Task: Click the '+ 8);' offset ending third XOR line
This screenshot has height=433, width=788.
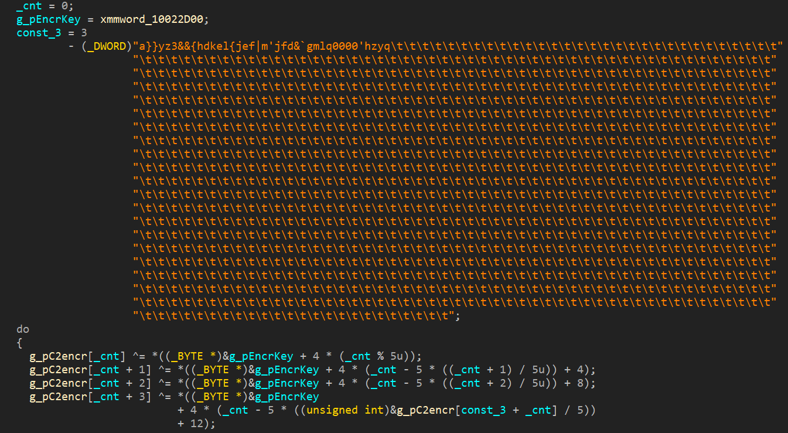Action: pos(579,383)
